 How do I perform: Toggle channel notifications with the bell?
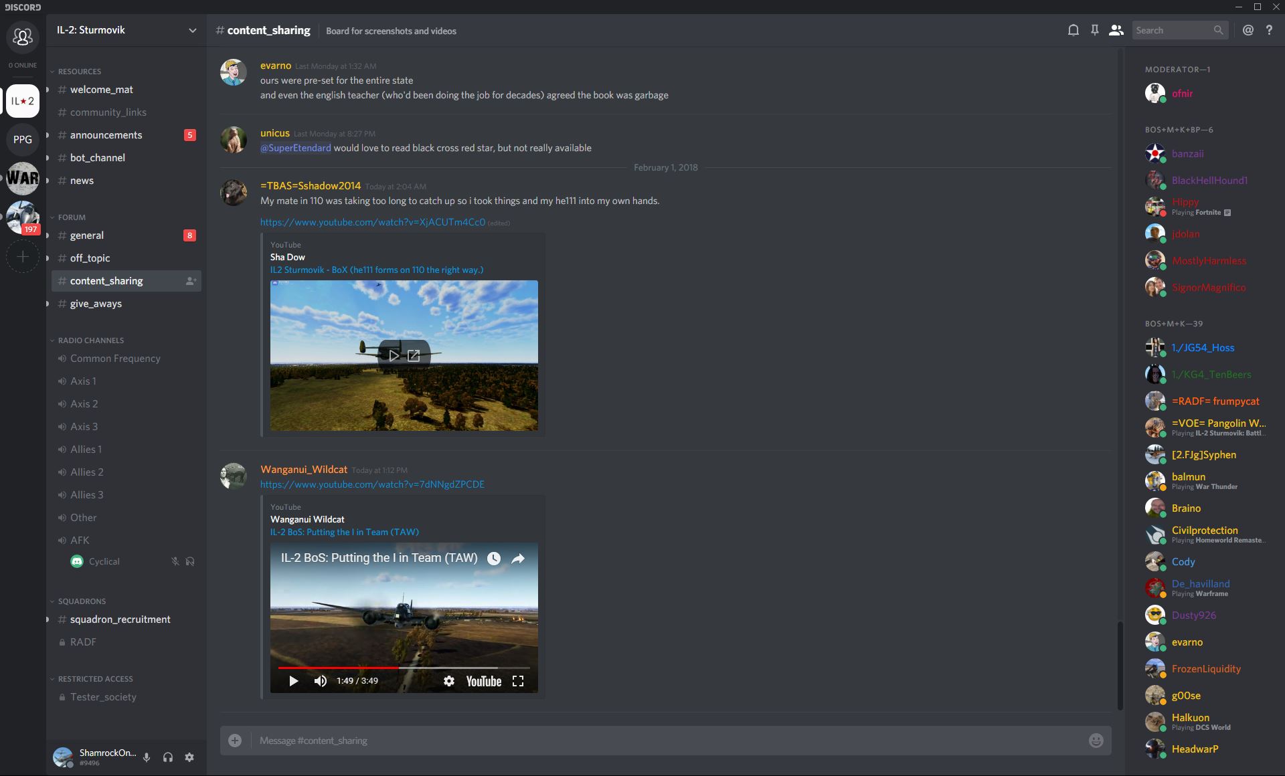click(x=1073, y=30)
